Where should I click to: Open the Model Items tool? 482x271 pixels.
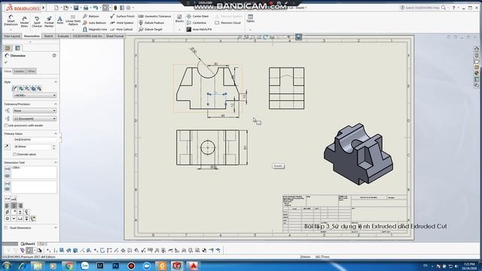(24, 21)
